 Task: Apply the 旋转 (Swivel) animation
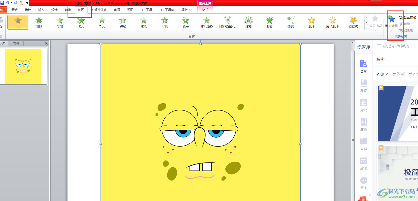tap(270, 22)
